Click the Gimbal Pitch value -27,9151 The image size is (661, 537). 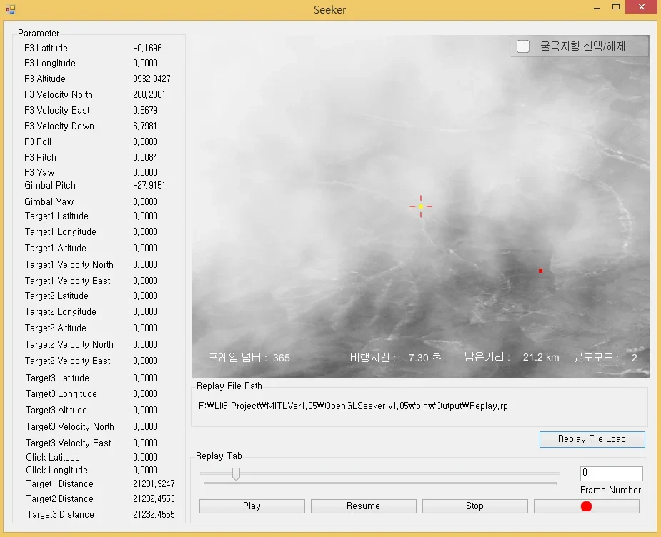(x=149, y=186)
